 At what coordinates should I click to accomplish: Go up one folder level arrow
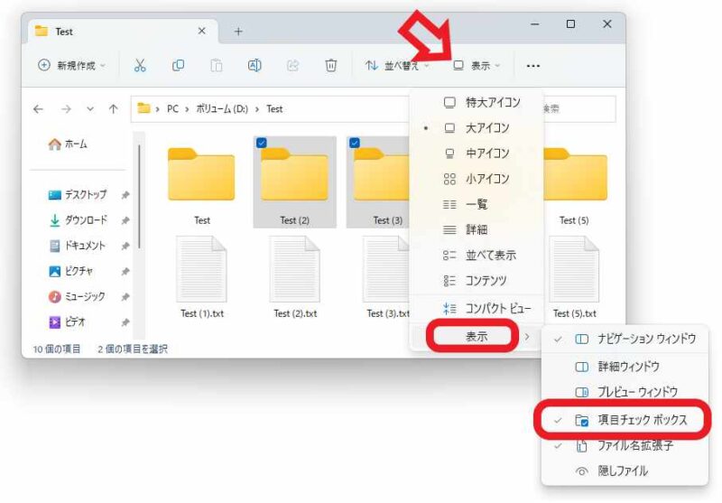pyautogui.click(x=114, y=109)
